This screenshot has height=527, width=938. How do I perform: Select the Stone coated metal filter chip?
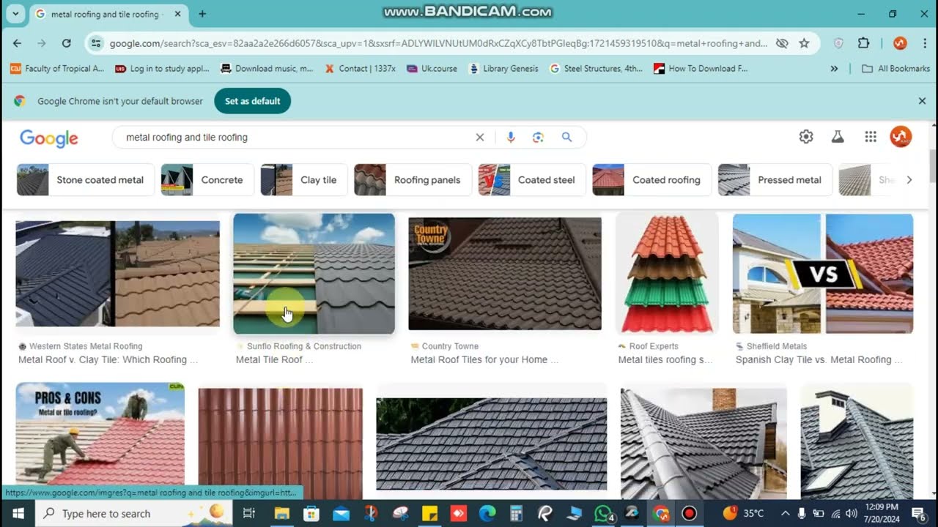[x=86, y=179]
